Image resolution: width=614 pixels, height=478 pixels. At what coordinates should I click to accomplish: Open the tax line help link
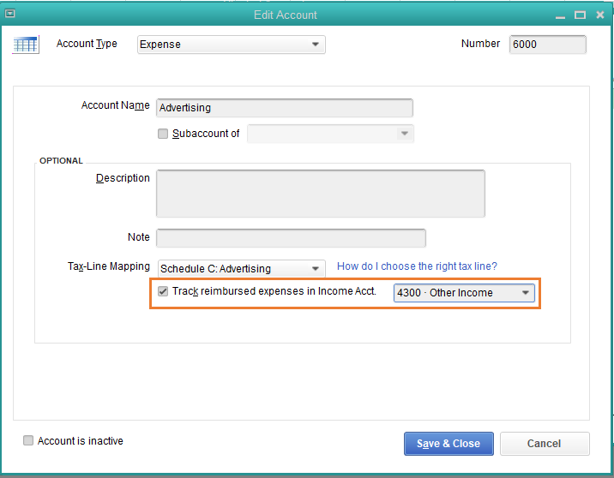click(x=417, y=267)
